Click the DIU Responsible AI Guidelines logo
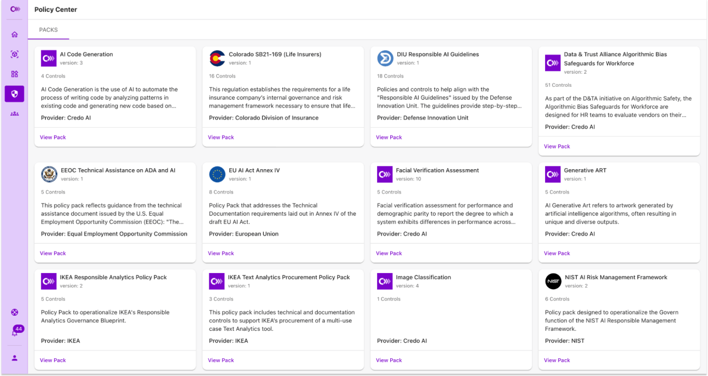 [385, 58]
